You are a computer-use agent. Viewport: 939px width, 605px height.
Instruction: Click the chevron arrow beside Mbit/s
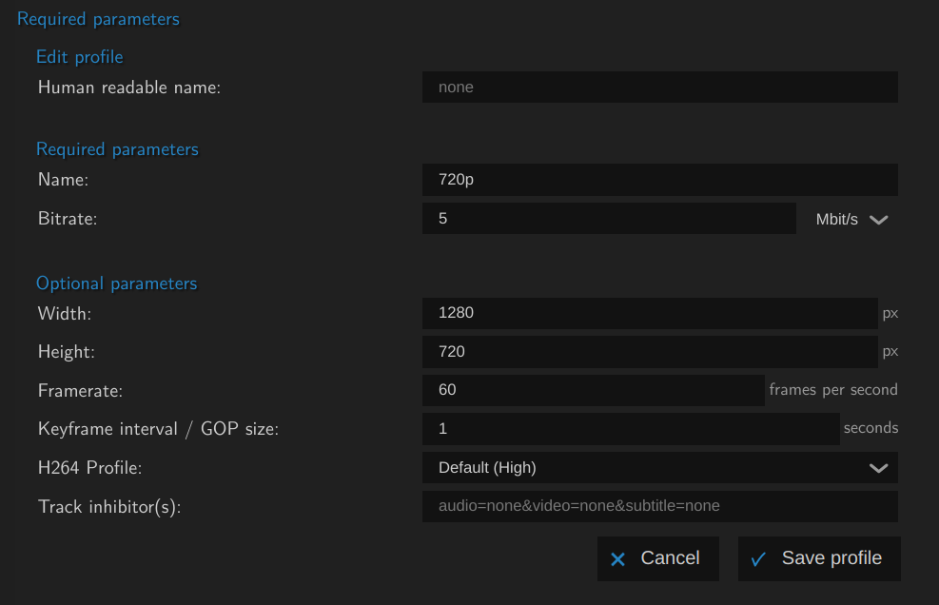pos(879,220)
